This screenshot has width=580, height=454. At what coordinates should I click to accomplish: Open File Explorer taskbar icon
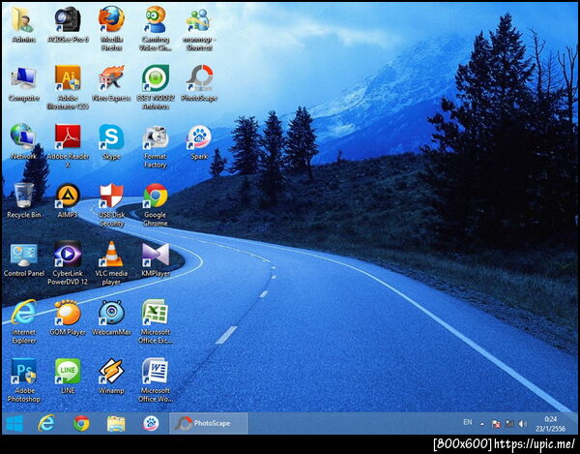(116, 424)
